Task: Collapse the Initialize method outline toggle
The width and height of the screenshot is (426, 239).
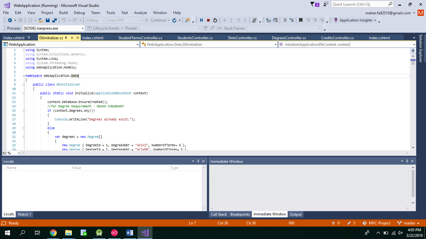Action: point(24,93)
